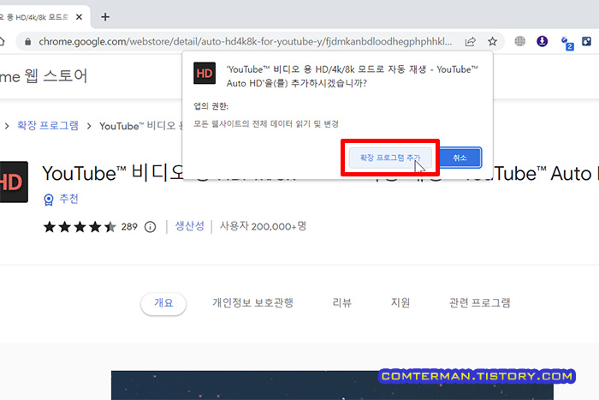Switch to 개인정보 보호관행 tab
This screenshot has width=599, height=400.
tap(253, 303)
